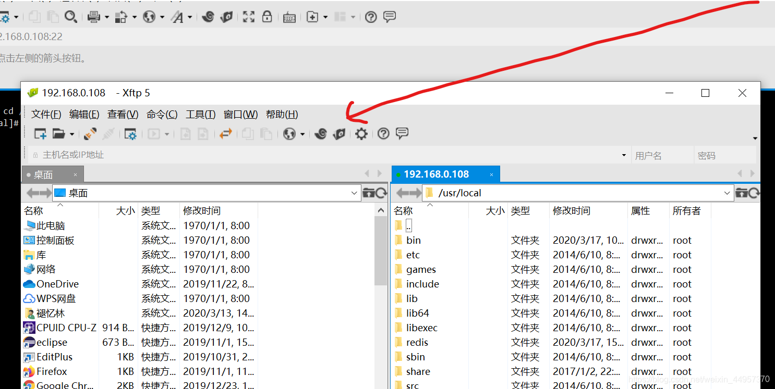Sort local files by 修改时间 column header

[x=219, y=211]
